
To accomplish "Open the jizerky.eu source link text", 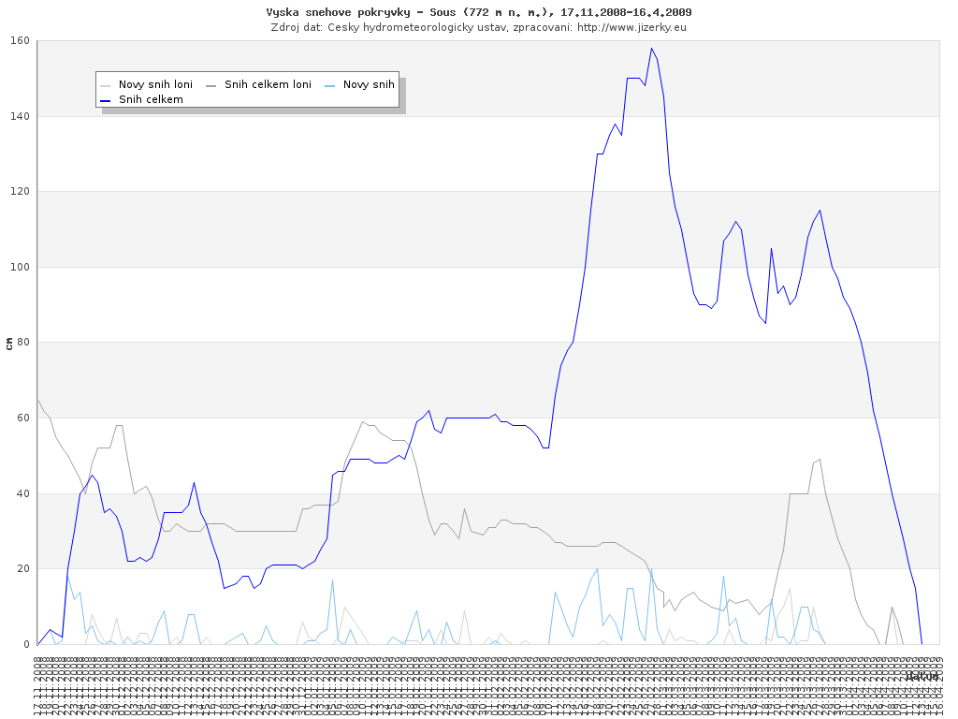I will [631, 27].
